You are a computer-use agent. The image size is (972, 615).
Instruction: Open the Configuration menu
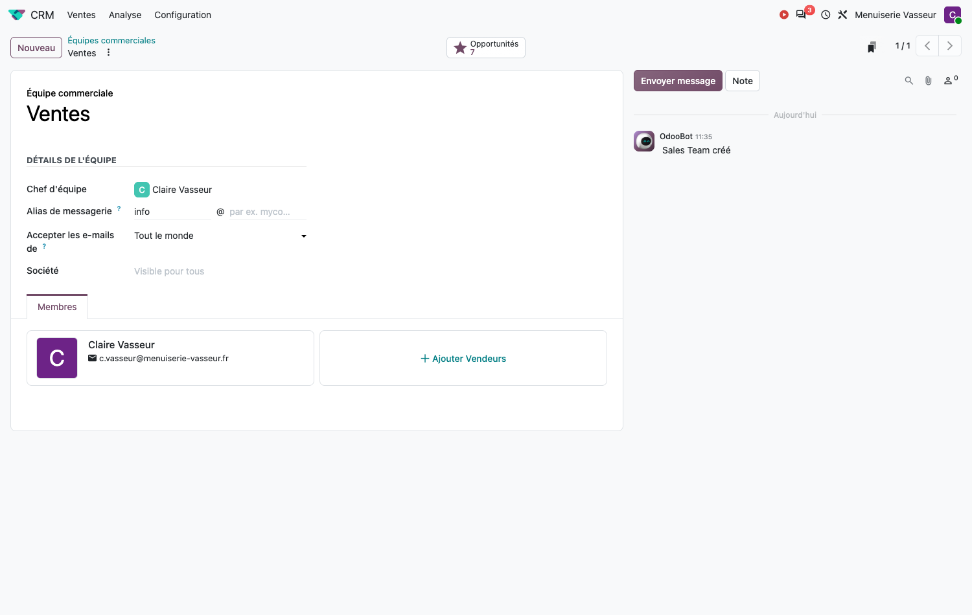pyautogui.click(x=183, y=15)
